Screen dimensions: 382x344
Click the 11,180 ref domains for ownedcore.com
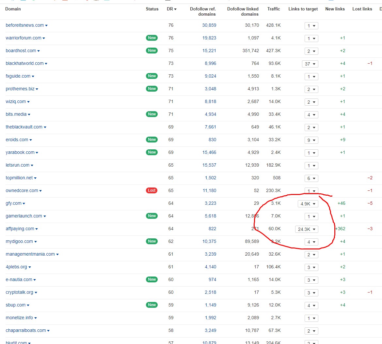click(209, 190)
